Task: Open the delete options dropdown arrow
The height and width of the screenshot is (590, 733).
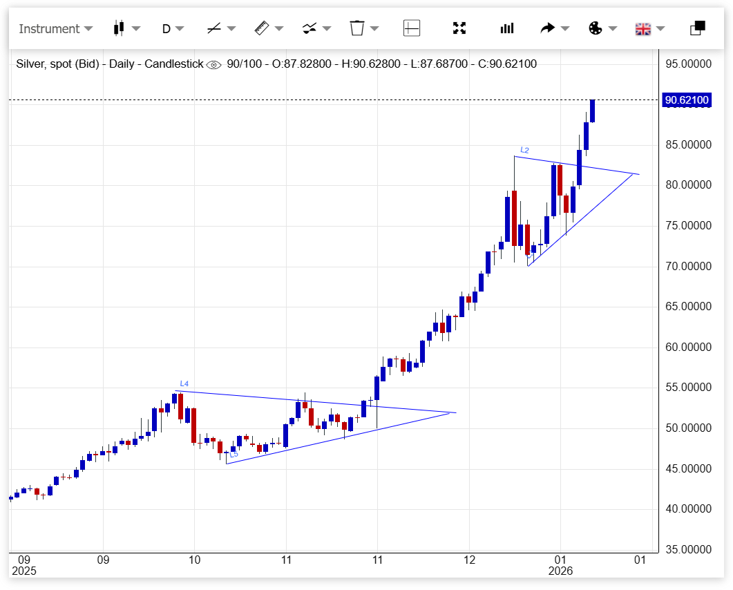Action: (374, 28)
